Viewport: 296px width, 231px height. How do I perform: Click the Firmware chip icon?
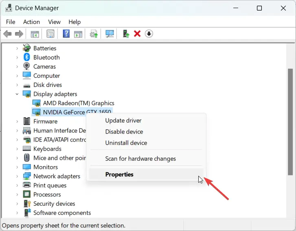(x=26, y=121)
